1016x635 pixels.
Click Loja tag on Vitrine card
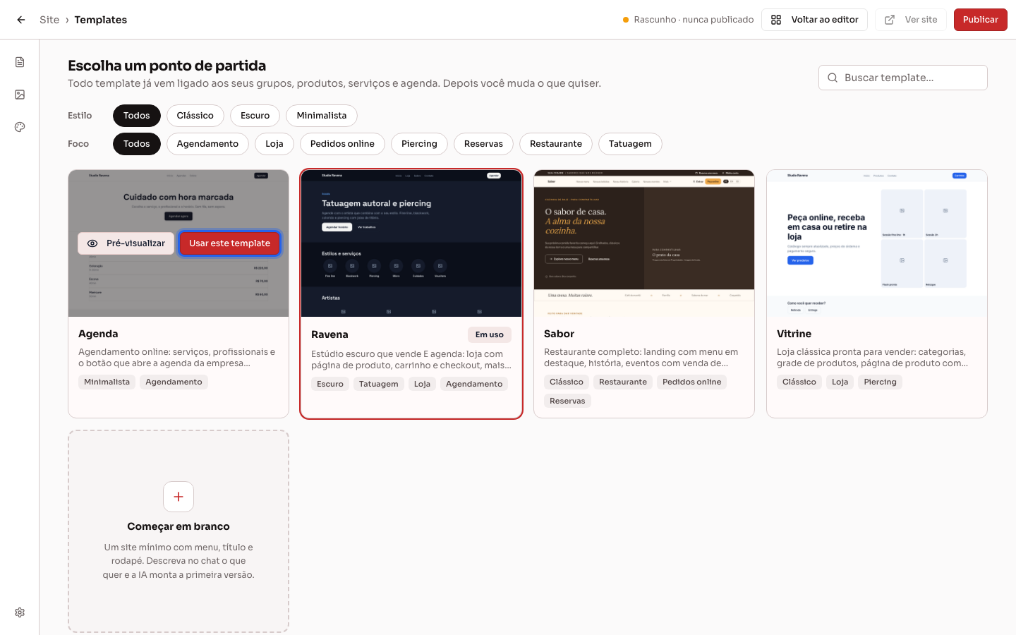[840, 382]
